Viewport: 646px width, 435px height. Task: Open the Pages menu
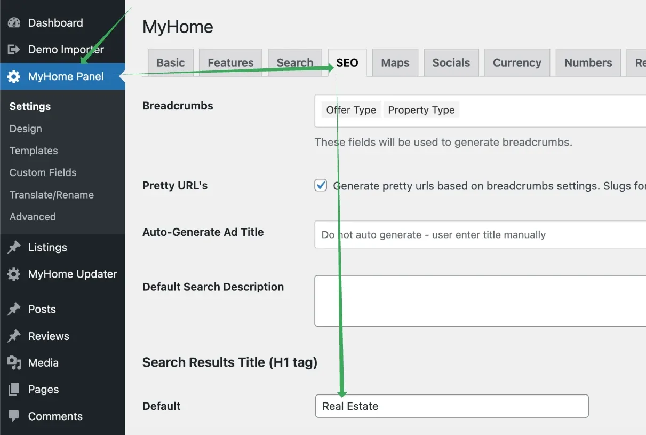(x=62, y=390)
